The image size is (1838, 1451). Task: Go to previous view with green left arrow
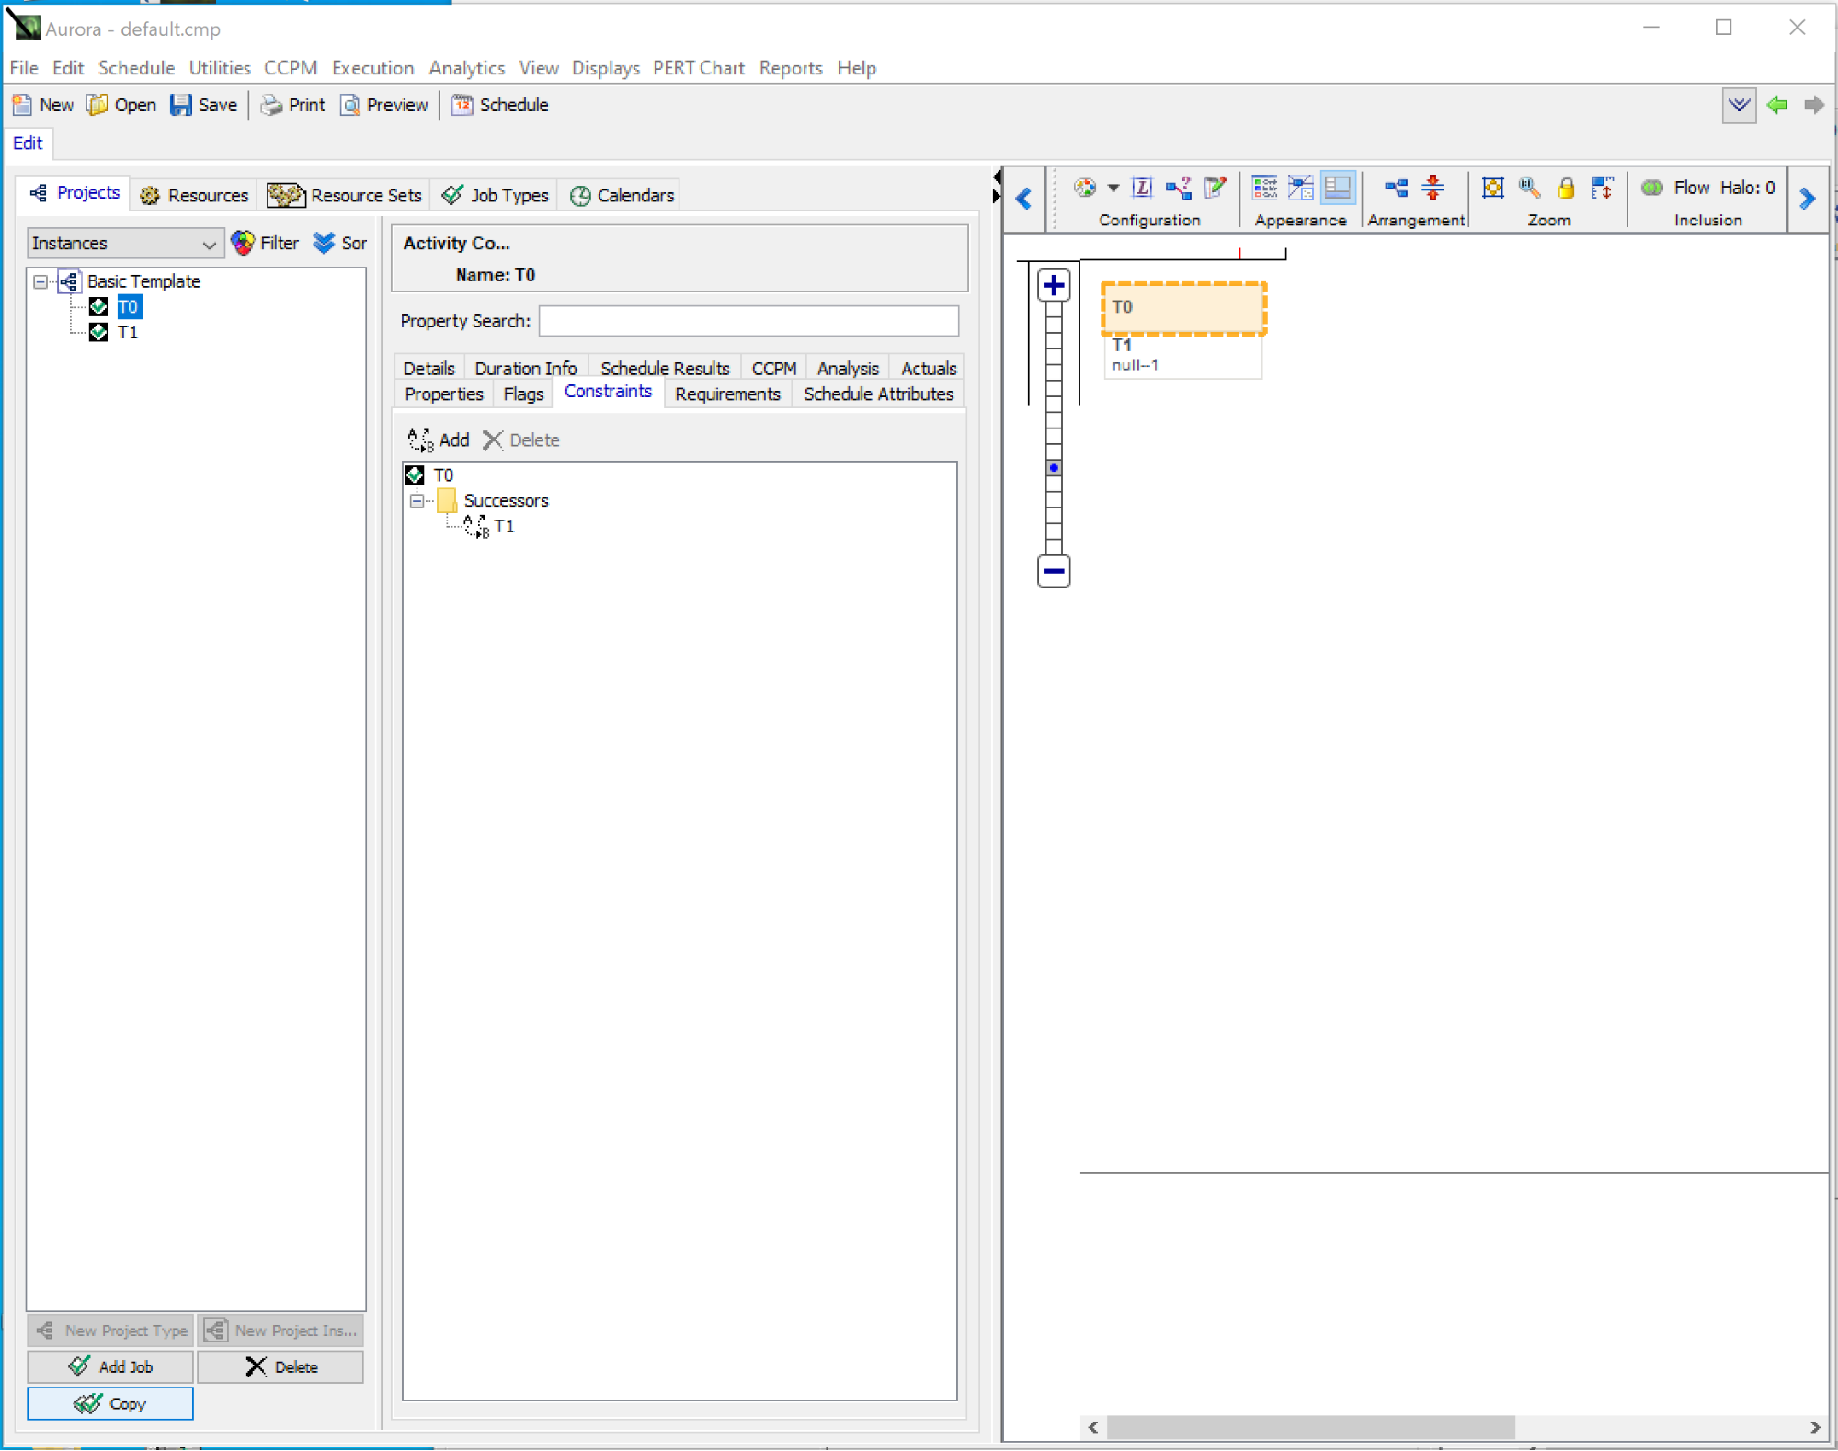[x=1777, y=105]
